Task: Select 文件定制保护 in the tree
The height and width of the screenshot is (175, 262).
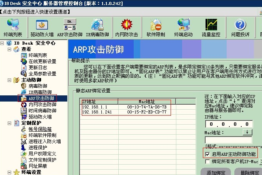Action: [42, 160]
